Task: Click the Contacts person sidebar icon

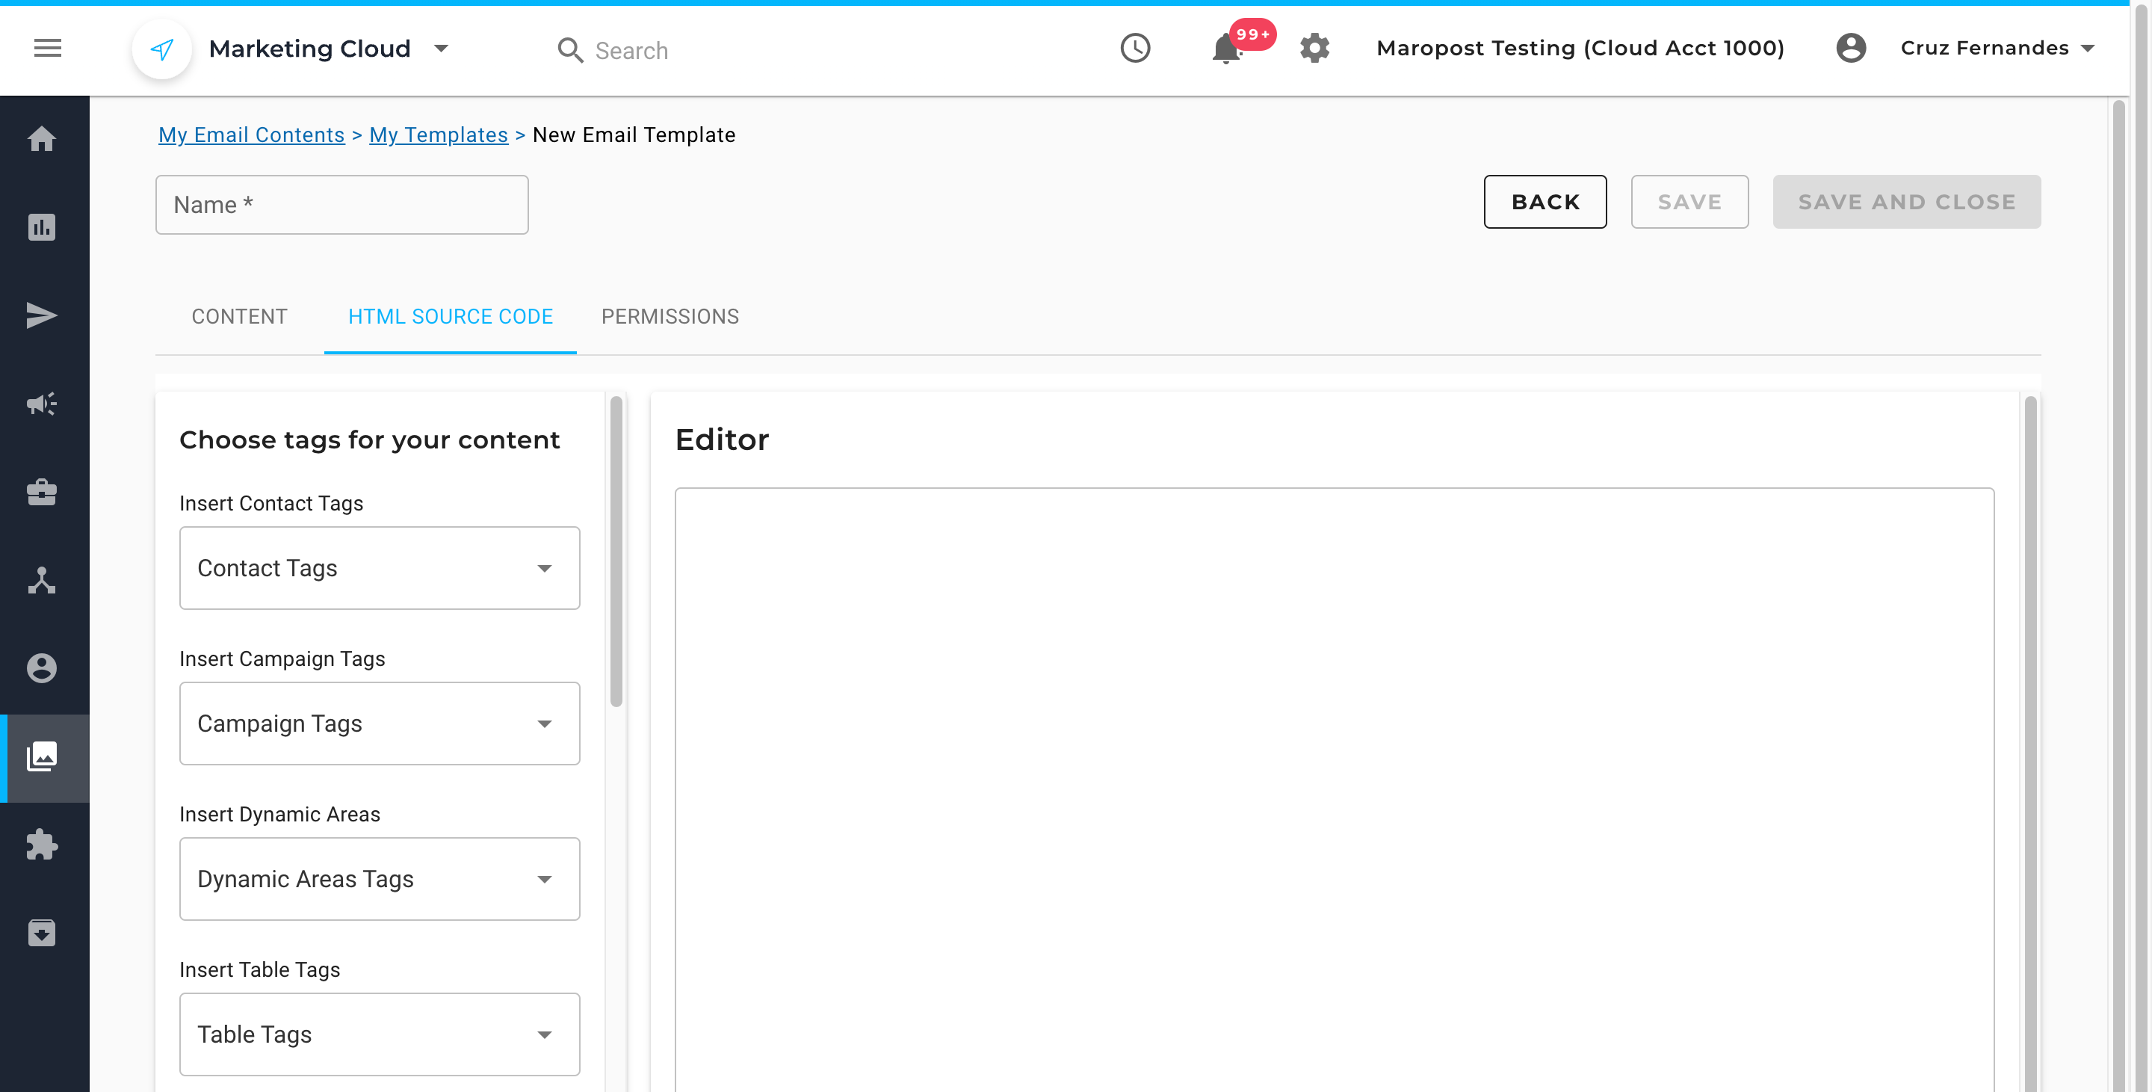Action: 42,668
